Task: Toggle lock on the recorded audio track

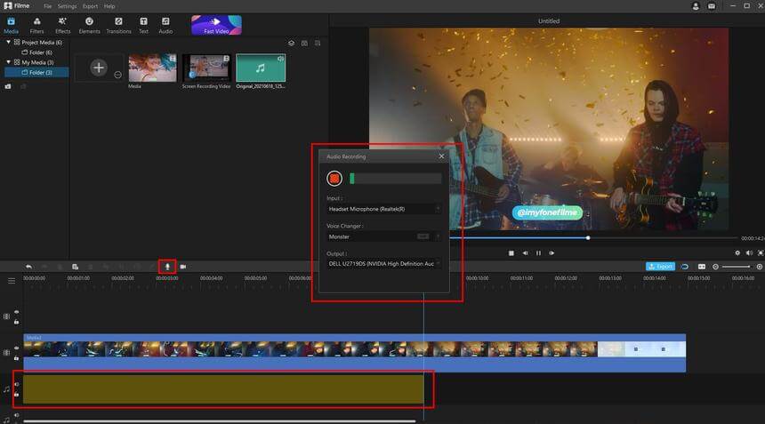Action: [17, 394]
